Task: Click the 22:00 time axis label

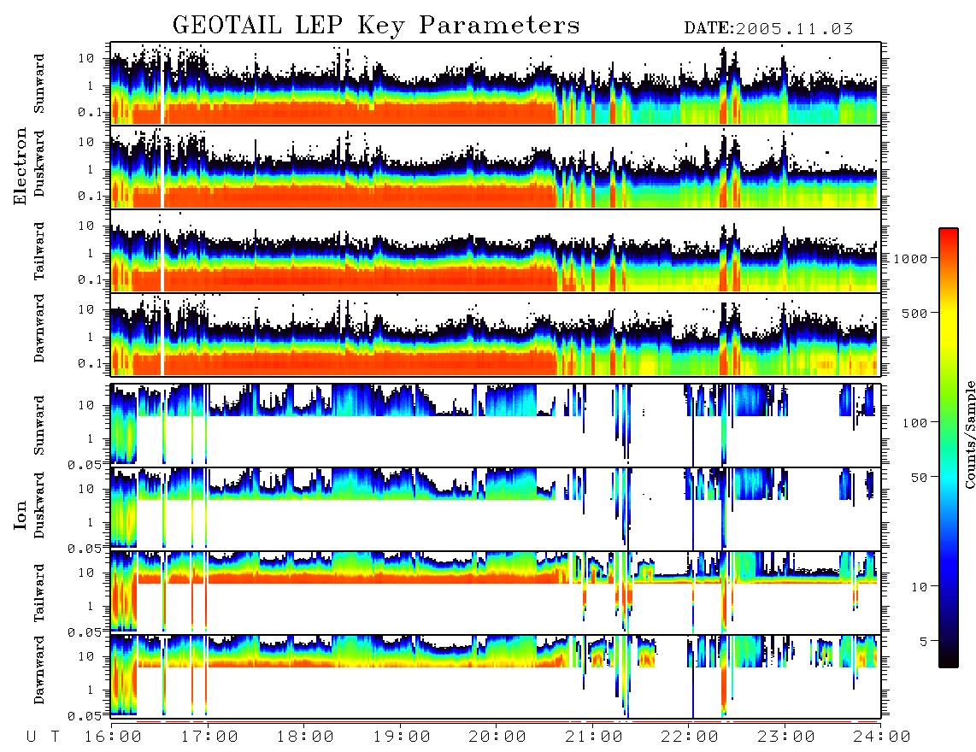Action: coord(690,737)
